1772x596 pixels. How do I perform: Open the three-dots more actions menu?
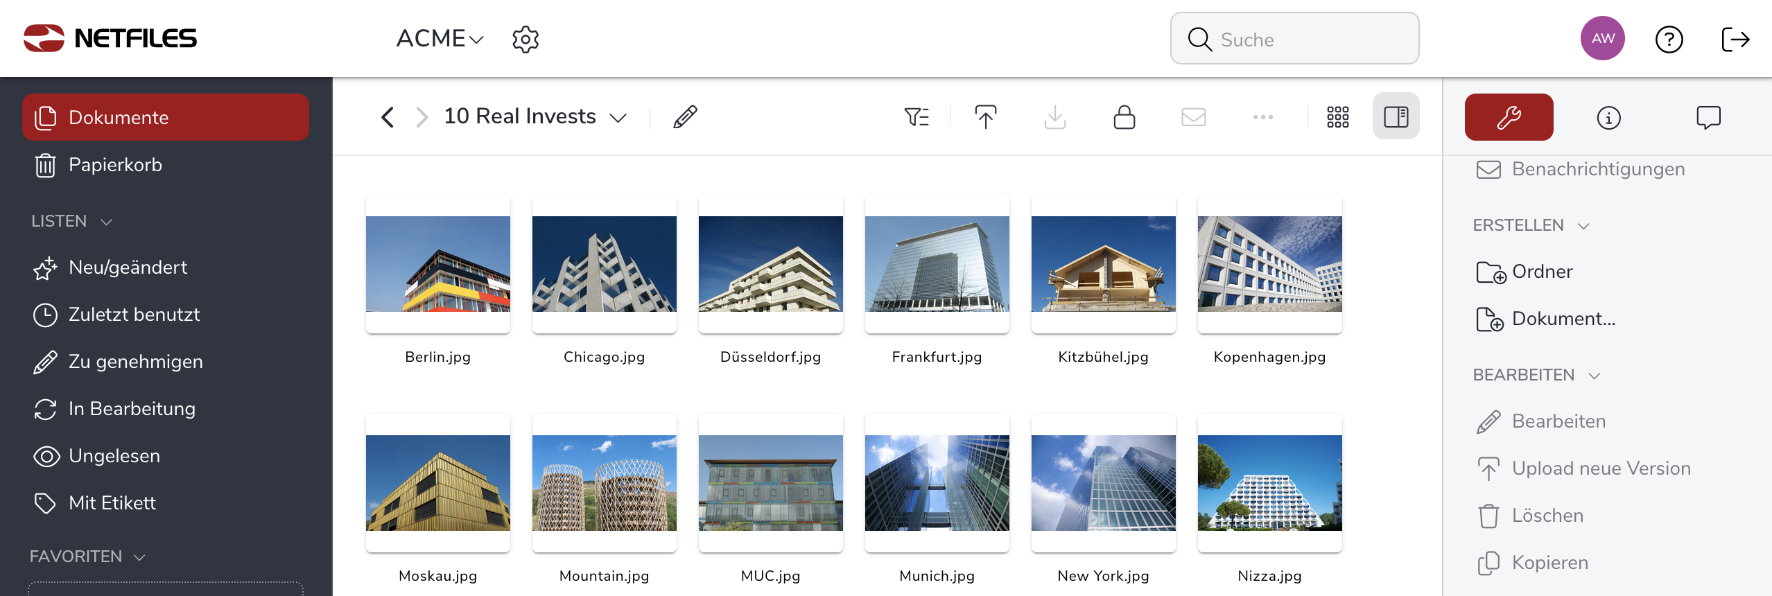click(x=1262, y=116)
